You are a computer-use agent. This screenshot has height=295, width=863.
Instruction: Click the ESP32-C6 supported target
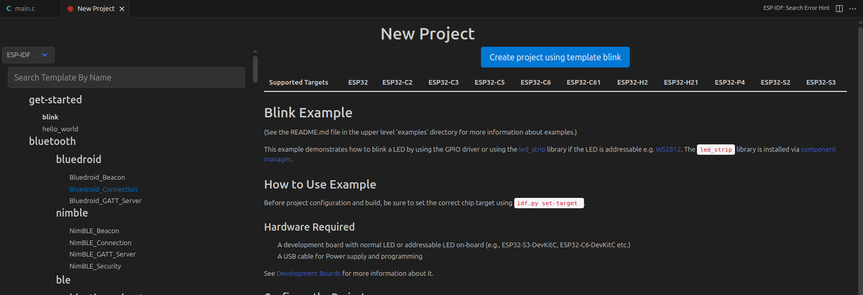536,83
